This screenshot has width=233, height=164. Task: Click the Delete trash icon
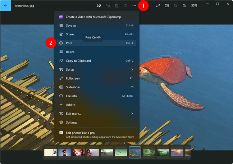point(116,6)
